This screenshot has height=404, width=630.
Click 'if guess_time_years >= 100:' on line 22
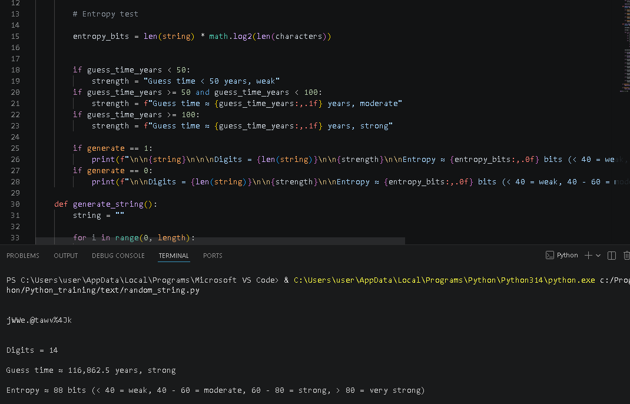pos(136,115)
